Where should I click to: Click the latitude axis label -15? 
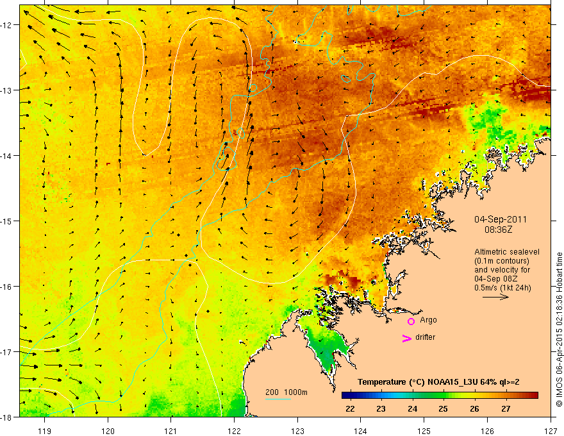[6, 221]
